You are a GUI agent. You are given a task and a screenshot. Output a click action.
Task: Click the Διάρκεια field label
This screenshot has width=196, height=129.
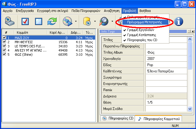click(110, 96)
